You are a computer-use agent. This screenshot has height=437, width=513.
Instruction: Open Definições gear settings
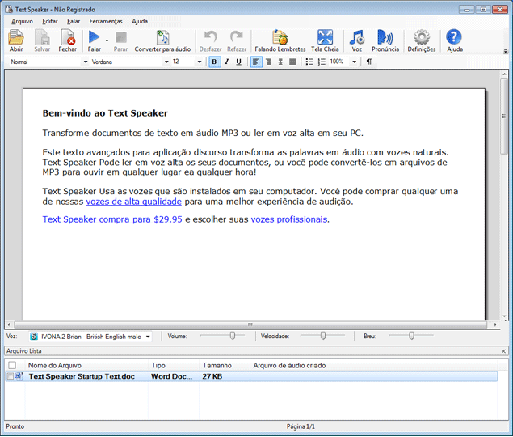(x=421, y=38)
